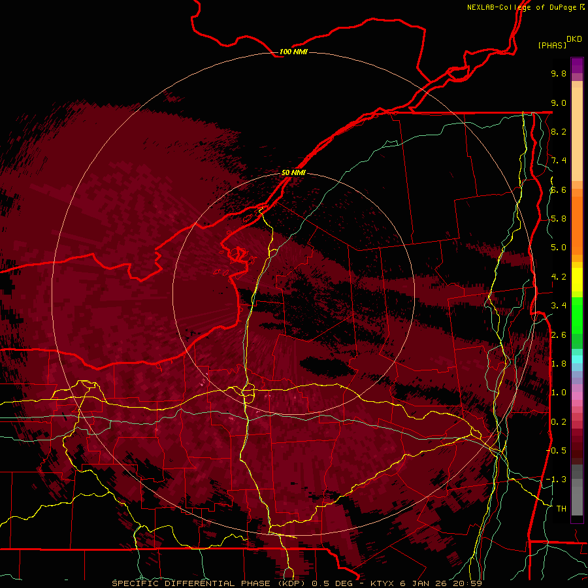Click the KTYX station identifier in caption
The width and height of the screenshot is (588, 588).
click(383, 583)
